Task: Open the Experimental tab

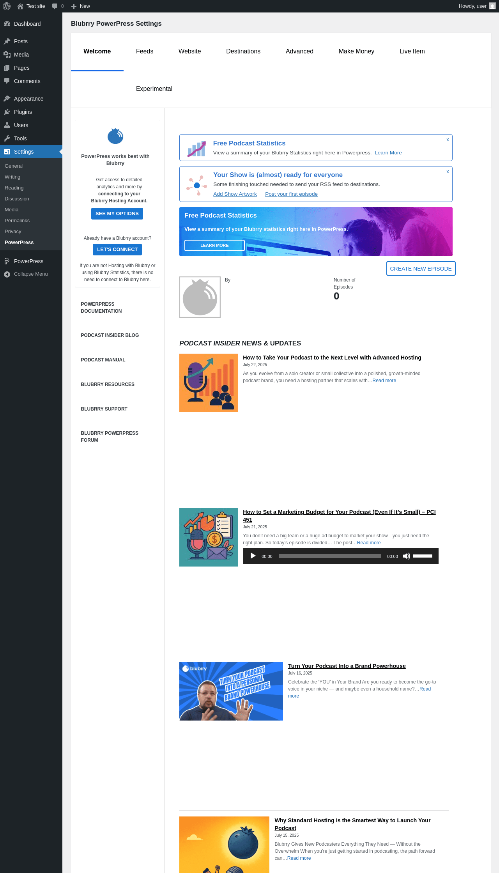Action: tap(154, 89)
